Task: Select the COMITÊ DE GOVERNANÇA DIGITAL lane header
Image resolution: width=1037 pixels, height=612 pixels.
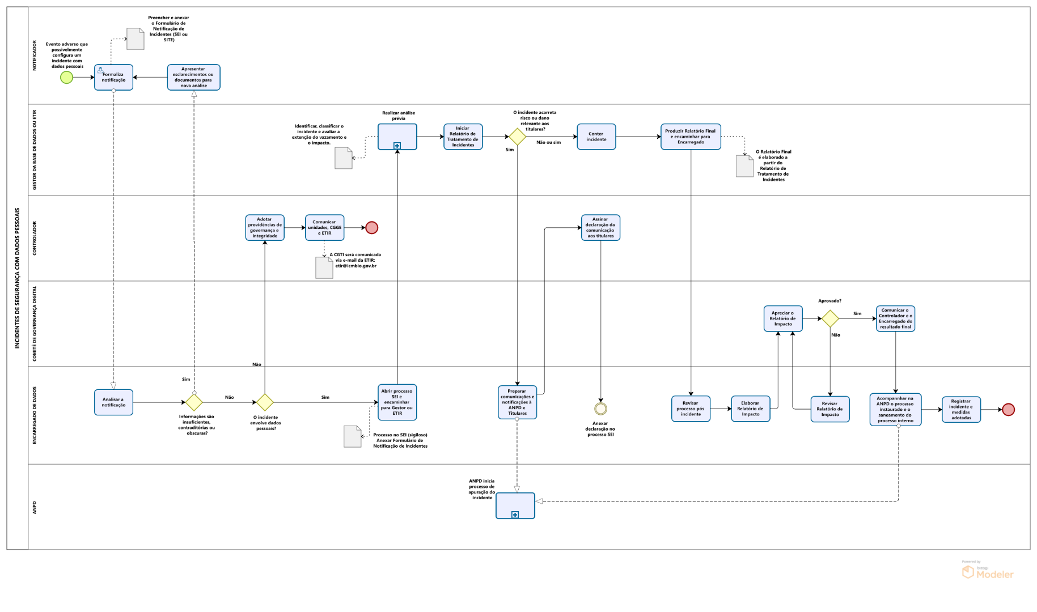Action: point(35,324)
